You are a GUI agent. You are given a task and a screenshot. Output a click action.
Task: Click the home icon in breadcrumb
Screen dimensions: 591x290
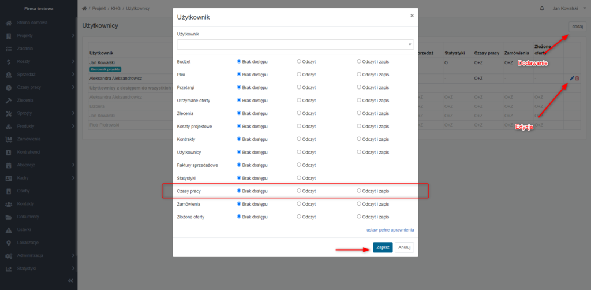point(84,8)
